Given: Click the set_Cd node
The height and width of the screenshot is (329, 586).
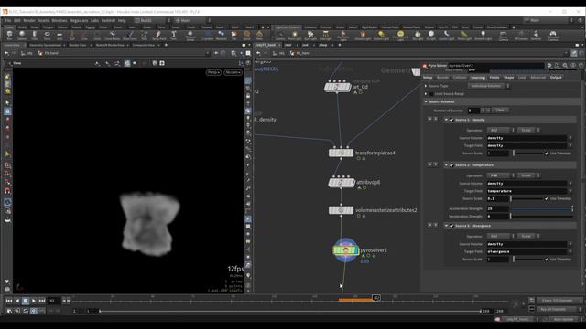Looking at the screenshot, I should click(x=337, y=87).
